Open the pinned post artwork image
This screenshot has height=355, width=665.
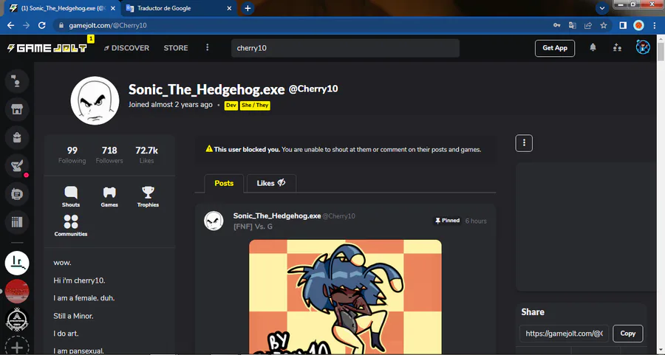(345, 297)
